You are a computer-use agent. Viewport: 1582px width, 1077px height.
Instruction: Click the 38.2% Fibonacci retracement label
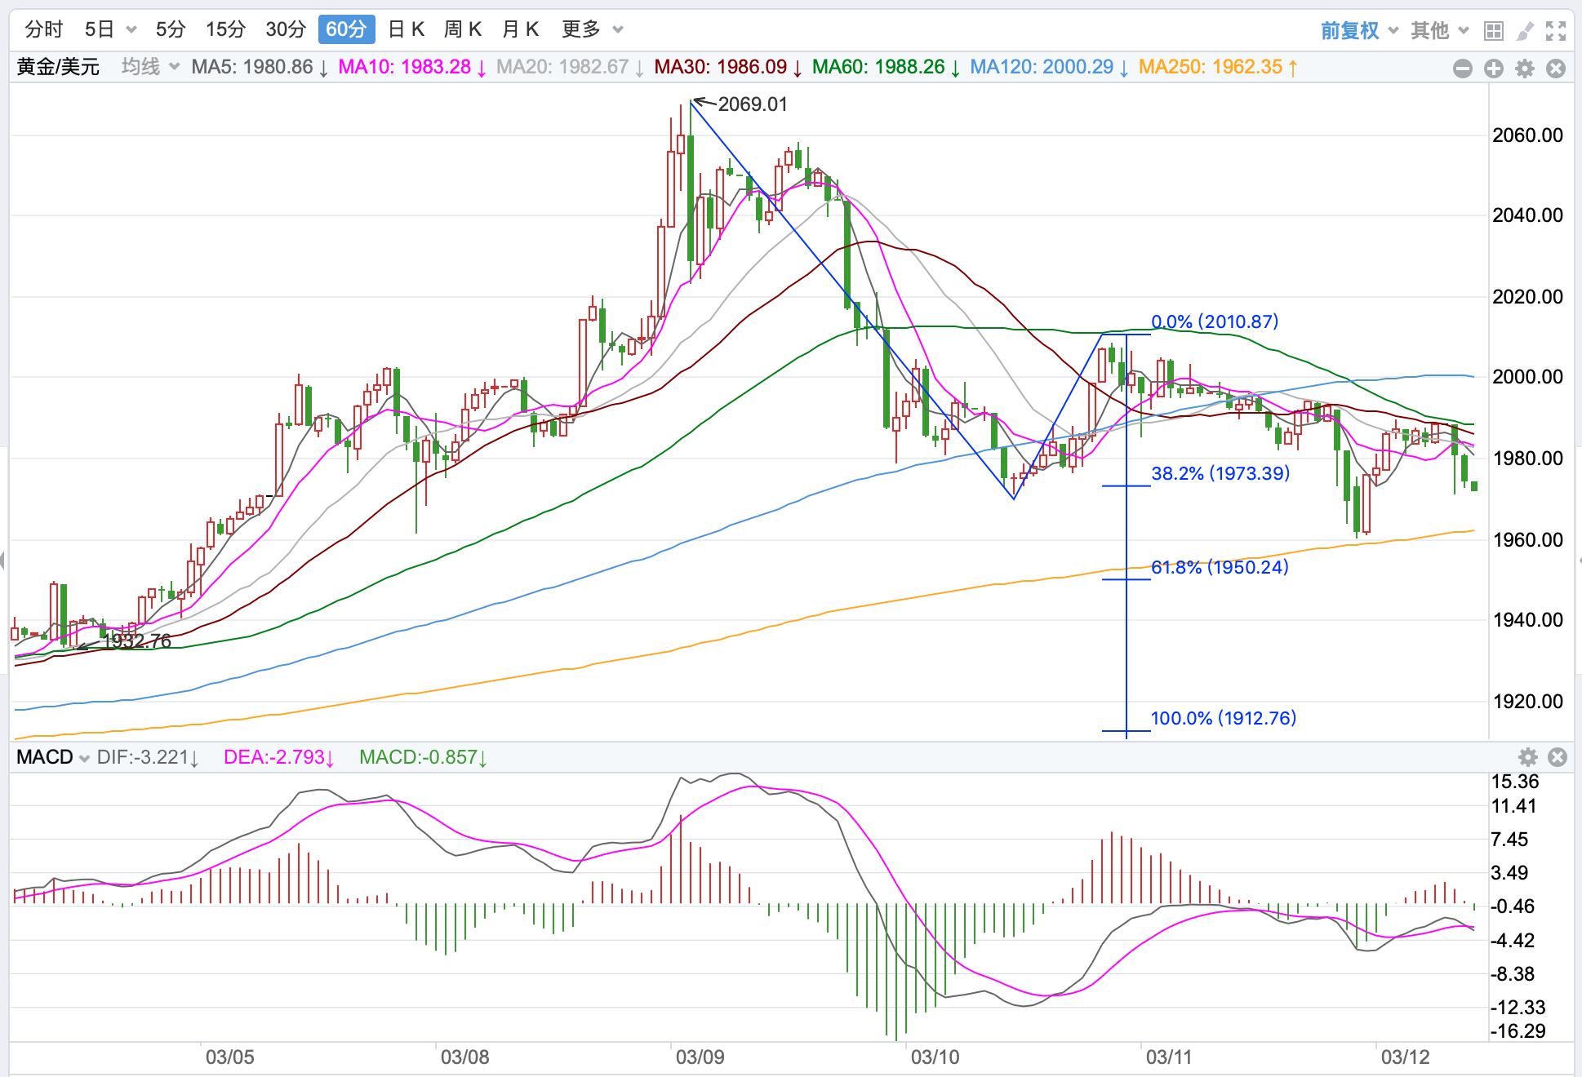click(1220, 473)
